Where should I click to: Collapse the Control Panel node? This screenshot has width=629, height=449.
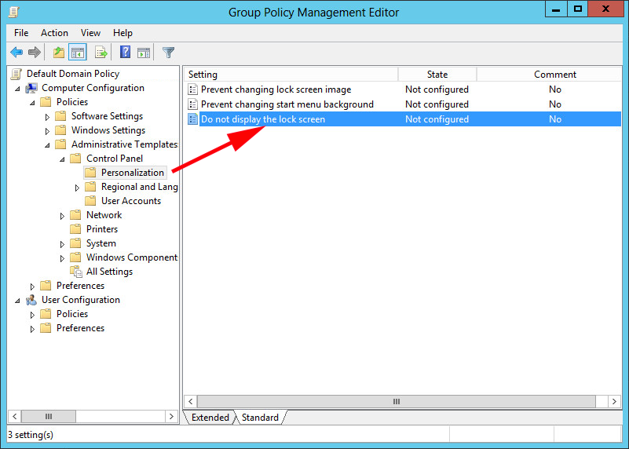pyautogui.click(x=62, y=159)
